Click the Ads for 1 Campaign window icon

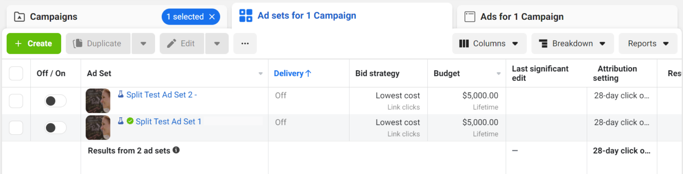coord(470,17)
